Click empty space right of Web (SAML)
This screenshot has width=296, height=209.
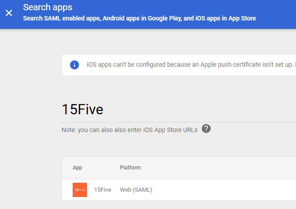coord(223,190)
